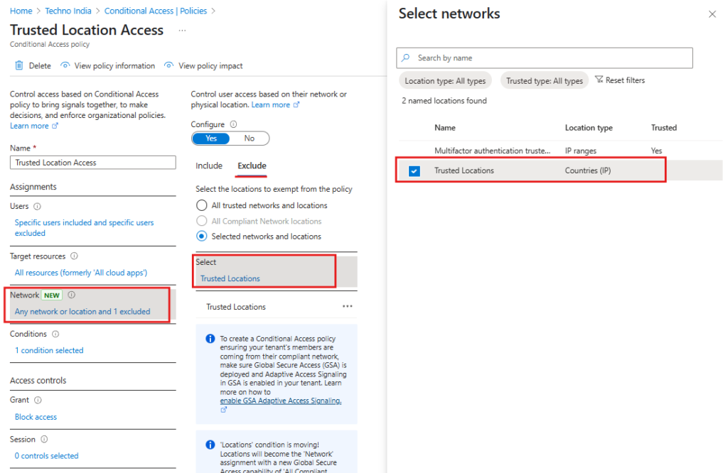Viewport: 728px width, 473px height.
Task: Switch to the Exclude tab
Action: coord(250,165)
